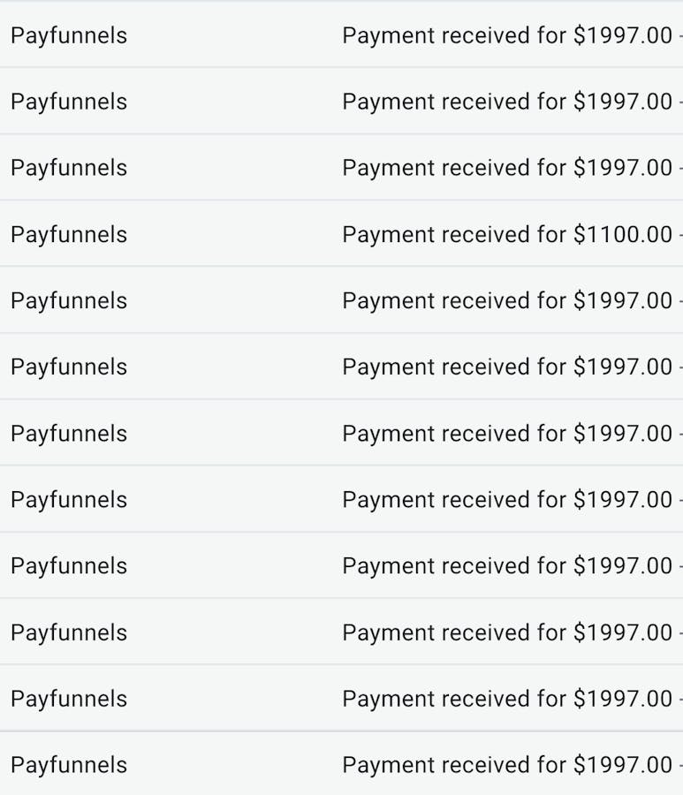The width and height of the screenshot is (683, 795).
Task: Select Payfunnels sender in the third row from bottom
Action: tap(69, 632)
